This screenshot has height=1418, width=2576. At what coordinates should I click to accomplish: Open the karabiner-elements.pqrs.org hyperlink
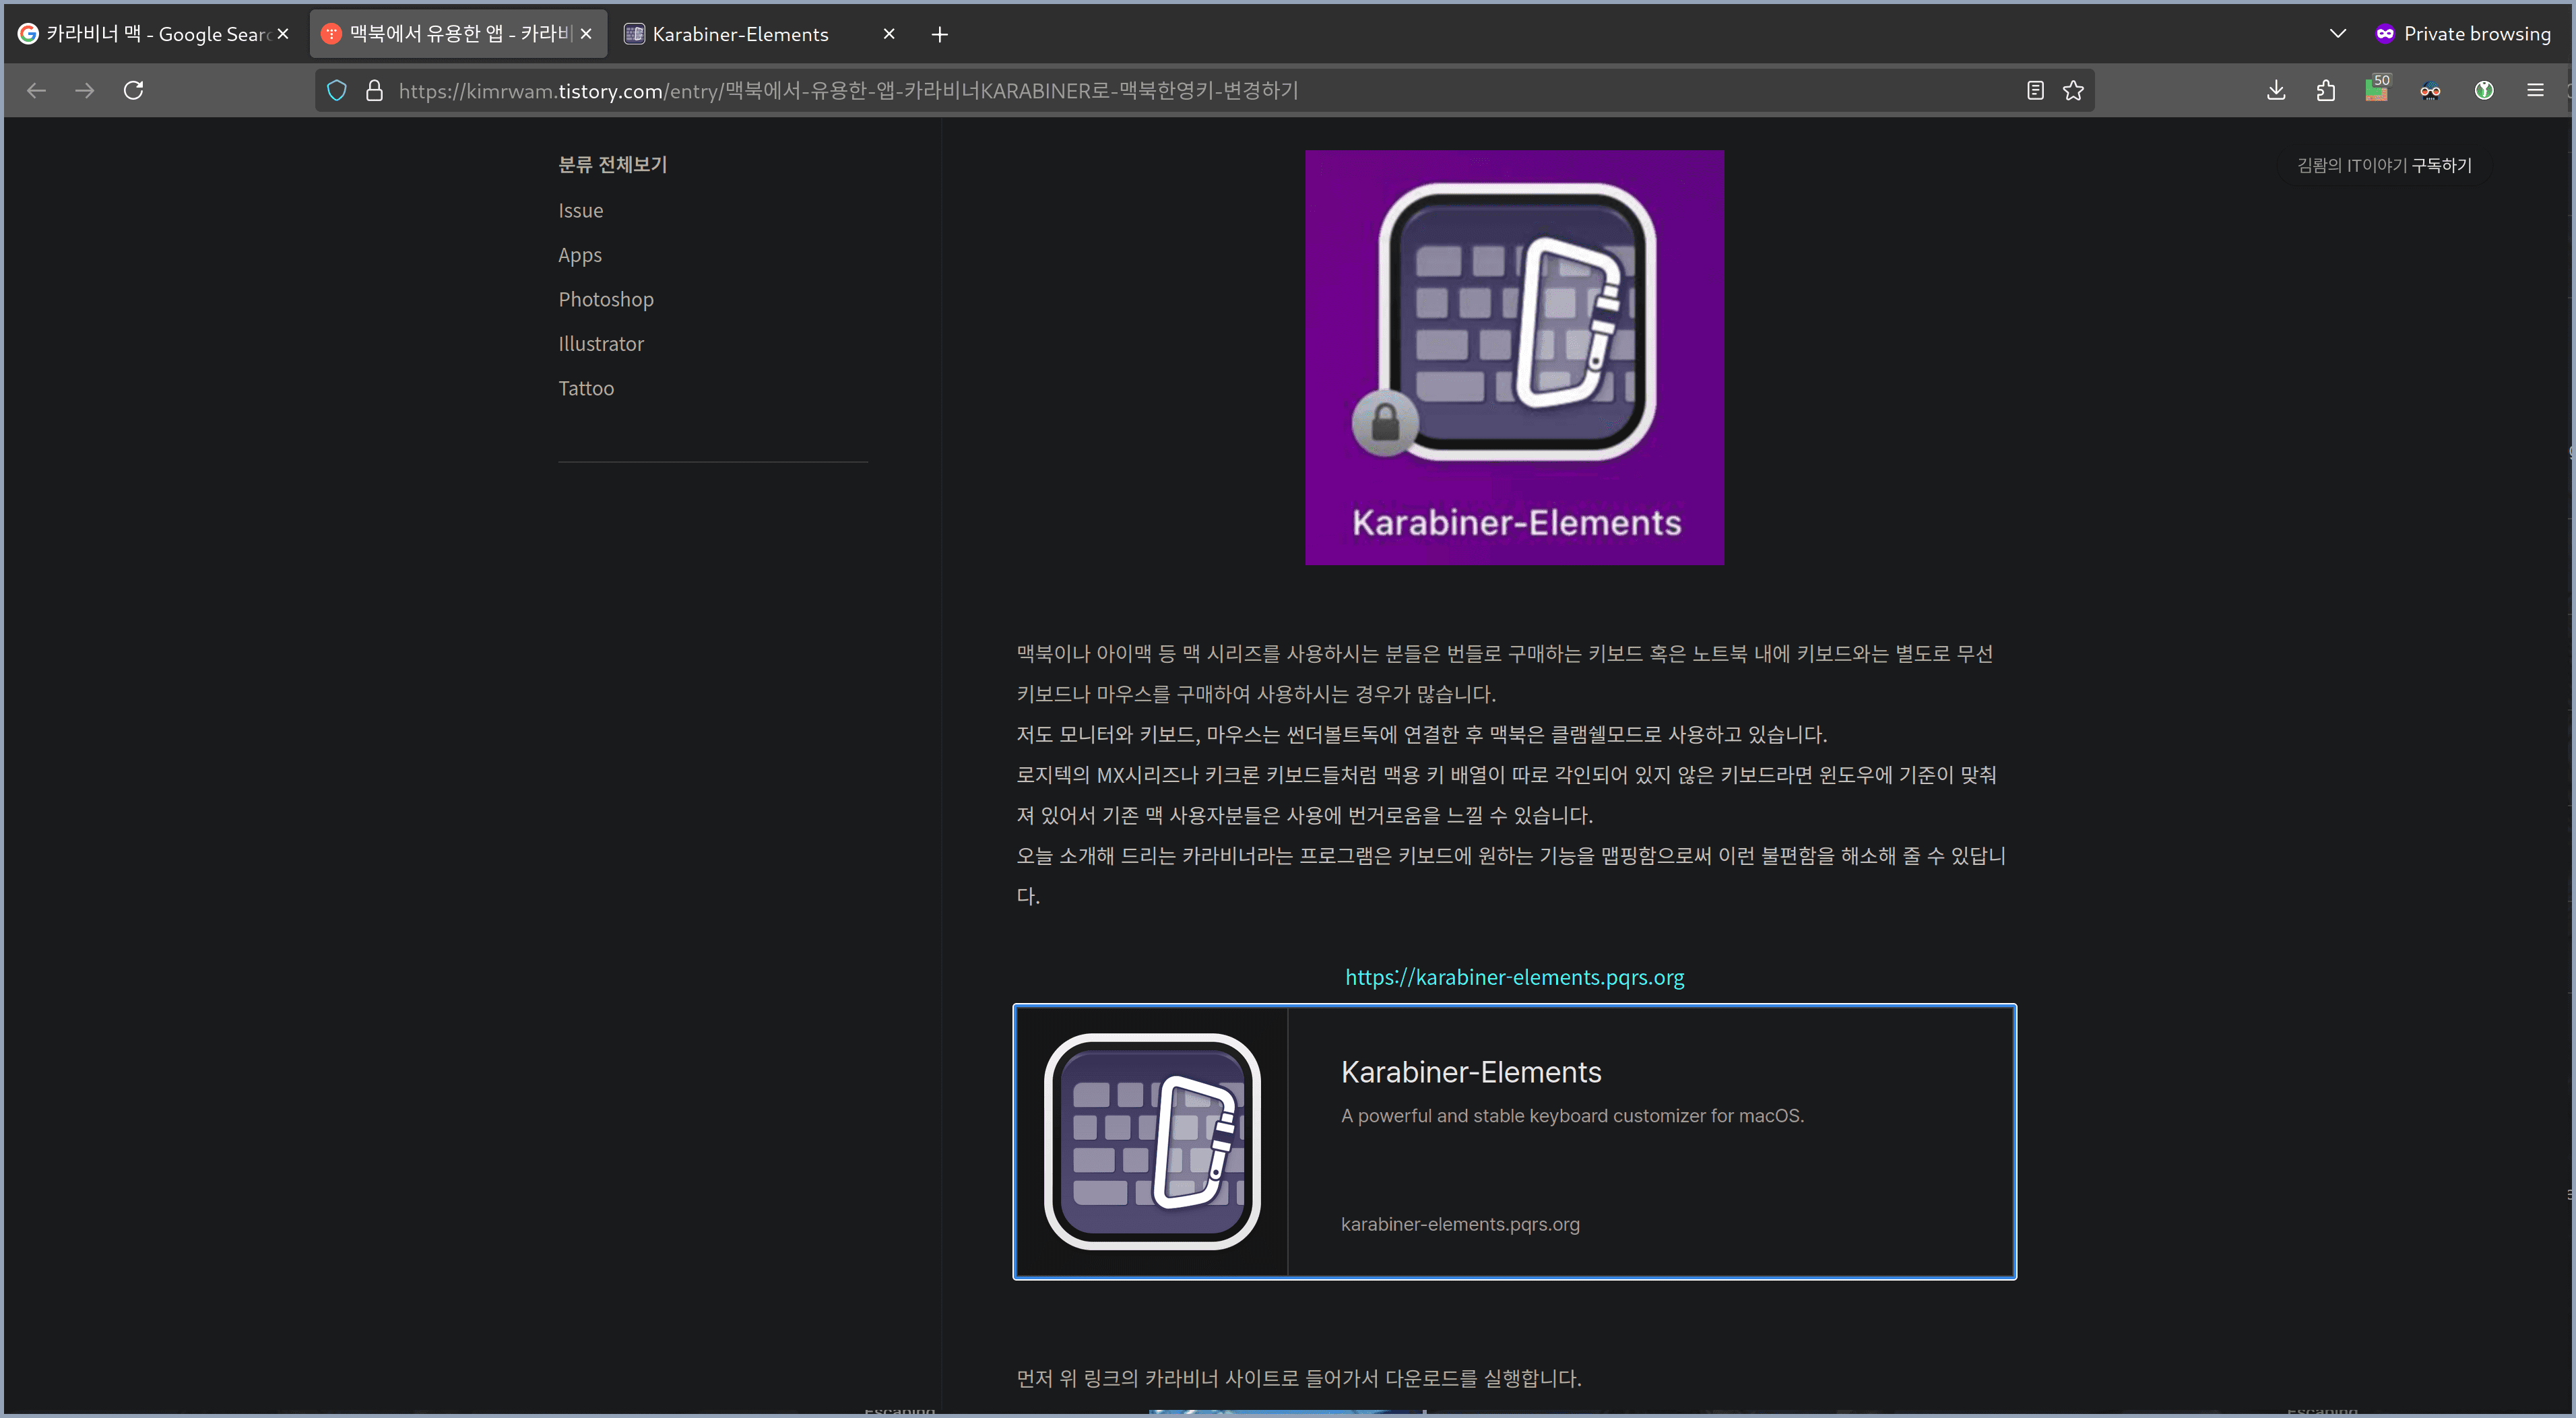click(1514, 977)
